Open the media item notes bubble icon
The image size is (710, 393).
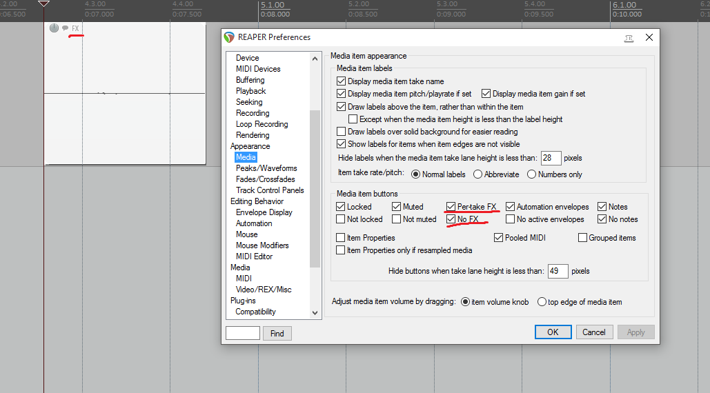tap(65, 28)
